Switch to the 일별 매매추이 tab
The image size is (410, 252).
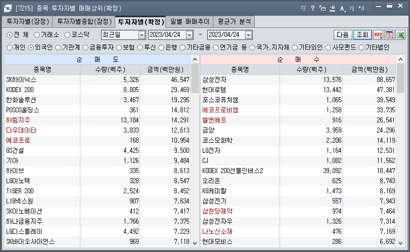pyautogui.click(x=190, y=21)
